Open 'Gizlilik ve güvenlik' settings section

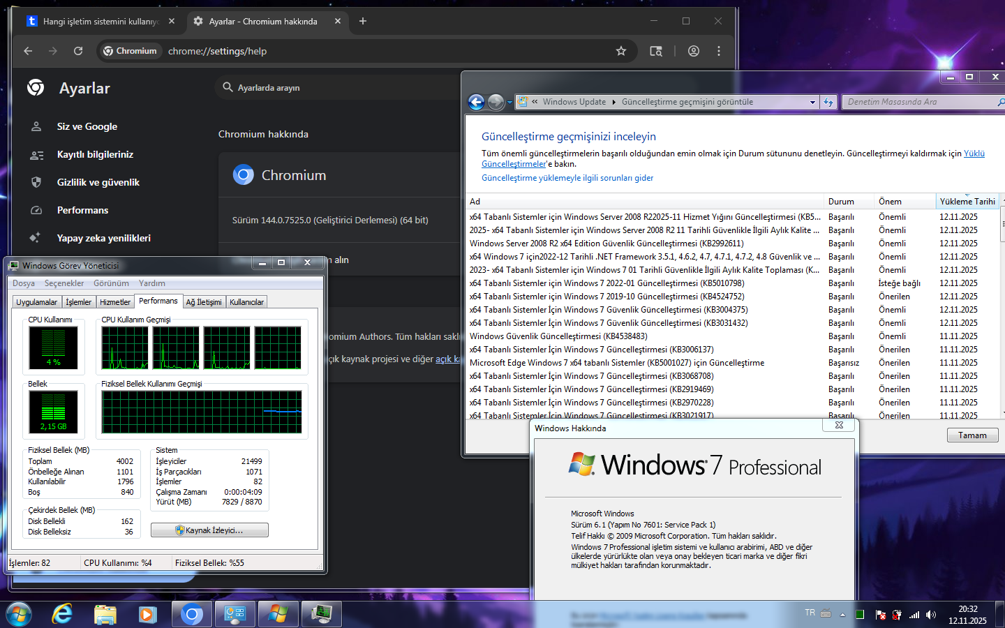click(98, 182)
